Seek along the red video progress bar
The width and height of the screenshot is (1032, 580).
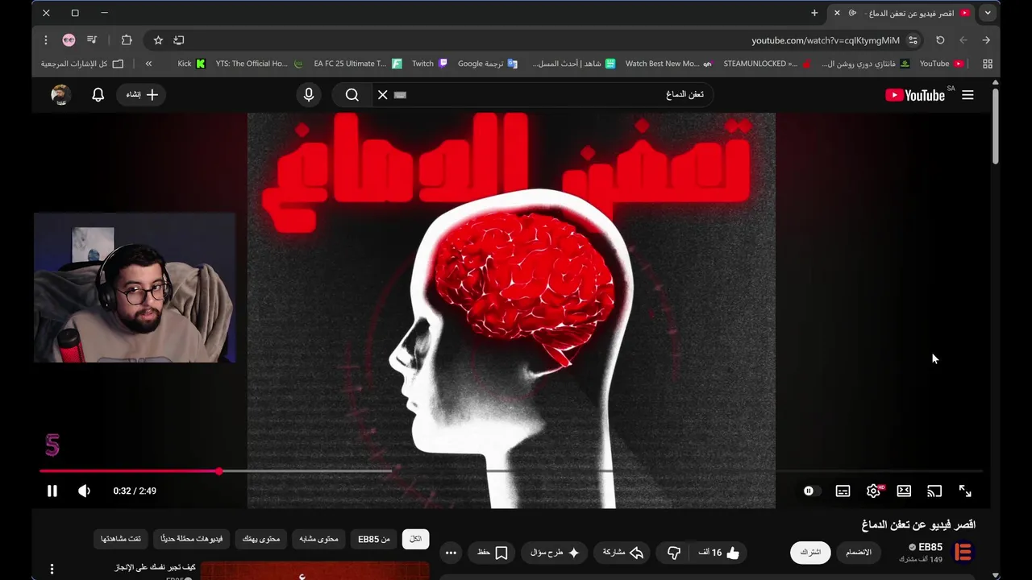tap(129, 471)
